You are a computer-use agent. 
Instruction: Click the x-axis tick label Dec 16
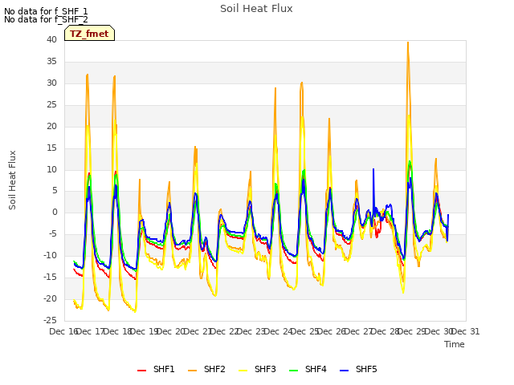tap(63, 331)
